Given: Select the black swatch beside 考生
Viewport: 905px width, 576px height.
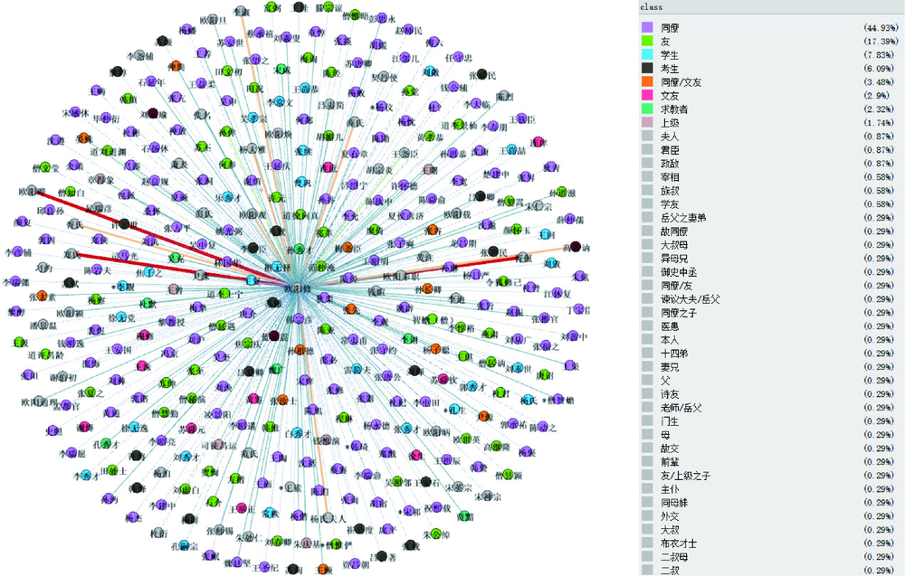Looking at the screenshot, I should coord(648,68).
